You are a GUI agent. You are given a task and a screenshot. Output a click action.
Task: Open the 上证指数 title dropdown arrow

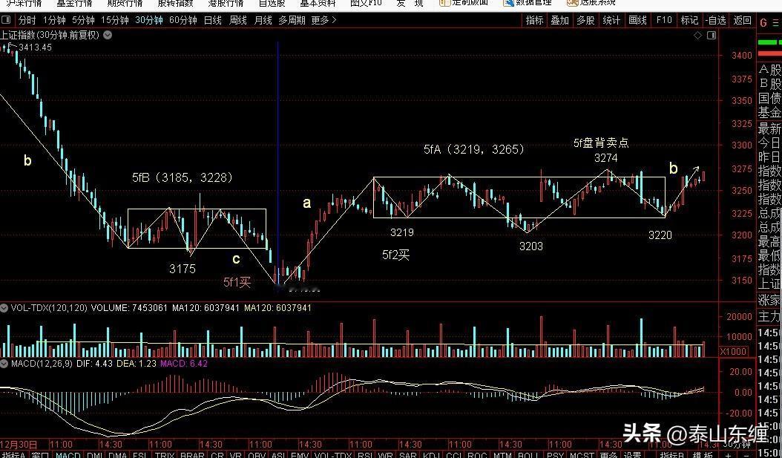108,35
